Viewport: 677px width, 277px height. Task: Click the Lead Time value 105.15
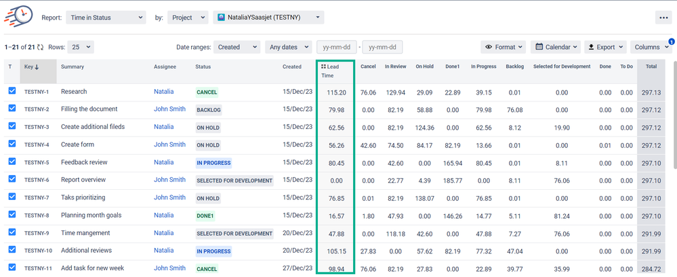pyautogui.click(x=336, y=251)
